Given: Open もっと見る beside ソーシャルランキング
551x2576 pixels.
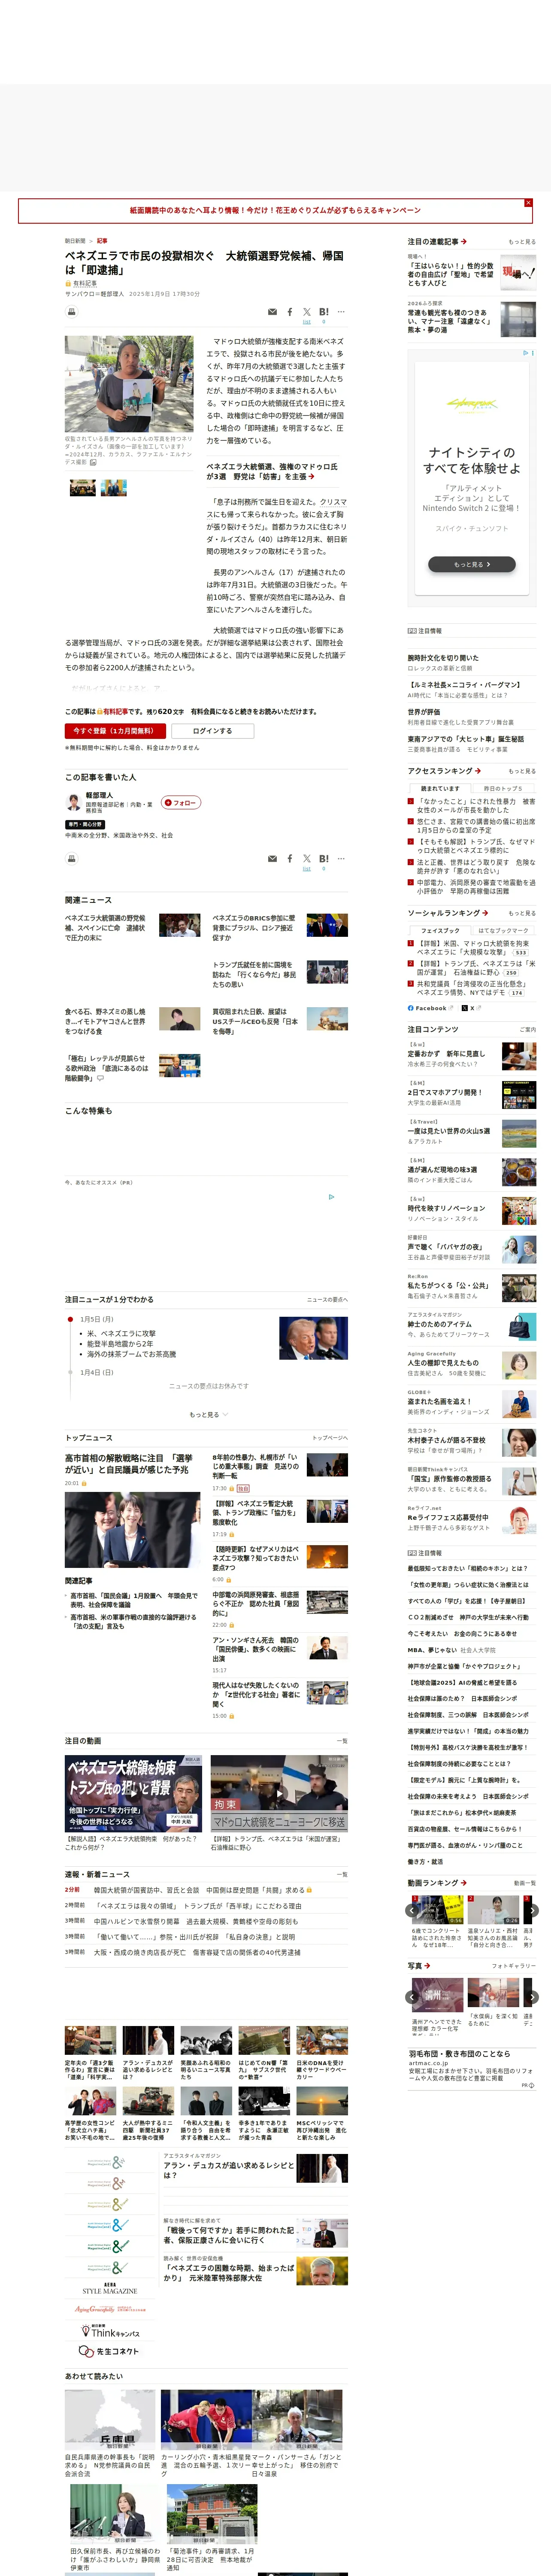Looking at the screenshot, I should click(522, 913).
